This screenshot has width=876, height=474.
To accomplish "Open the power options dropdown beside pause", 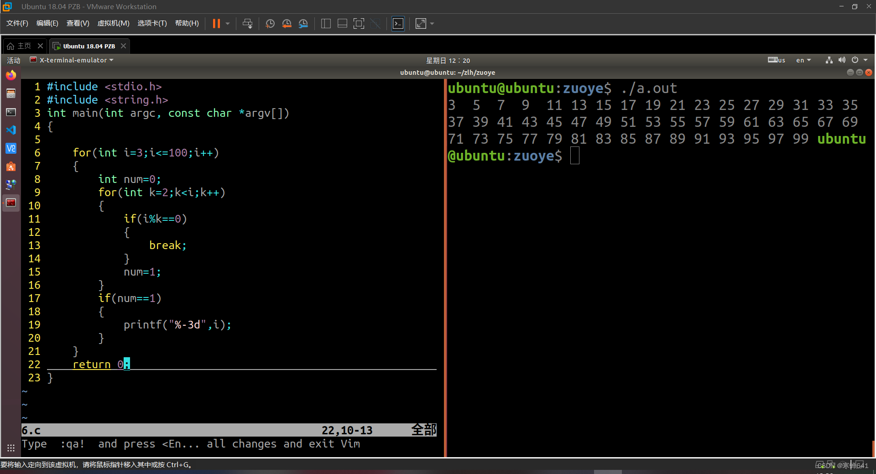I will click(x=228, y=24).
